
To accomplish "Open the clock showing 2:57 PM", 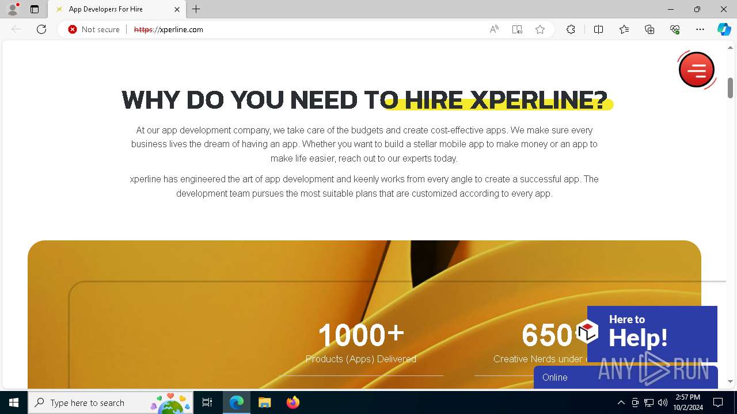I will tap(688, 402).
